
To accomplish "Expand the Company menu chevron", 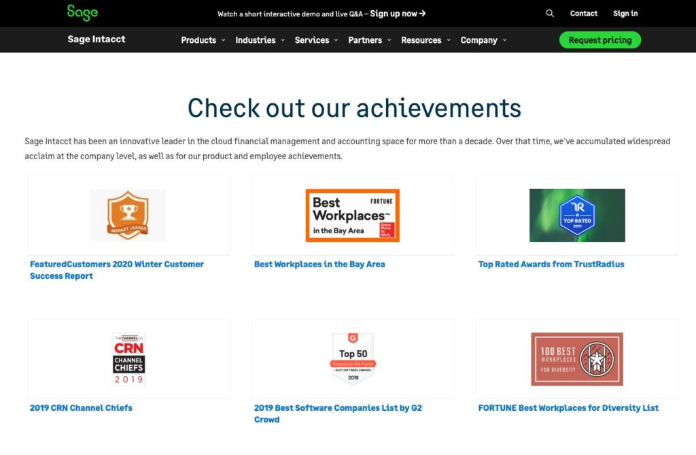I will pyautogui.click(x=505, y=40).
